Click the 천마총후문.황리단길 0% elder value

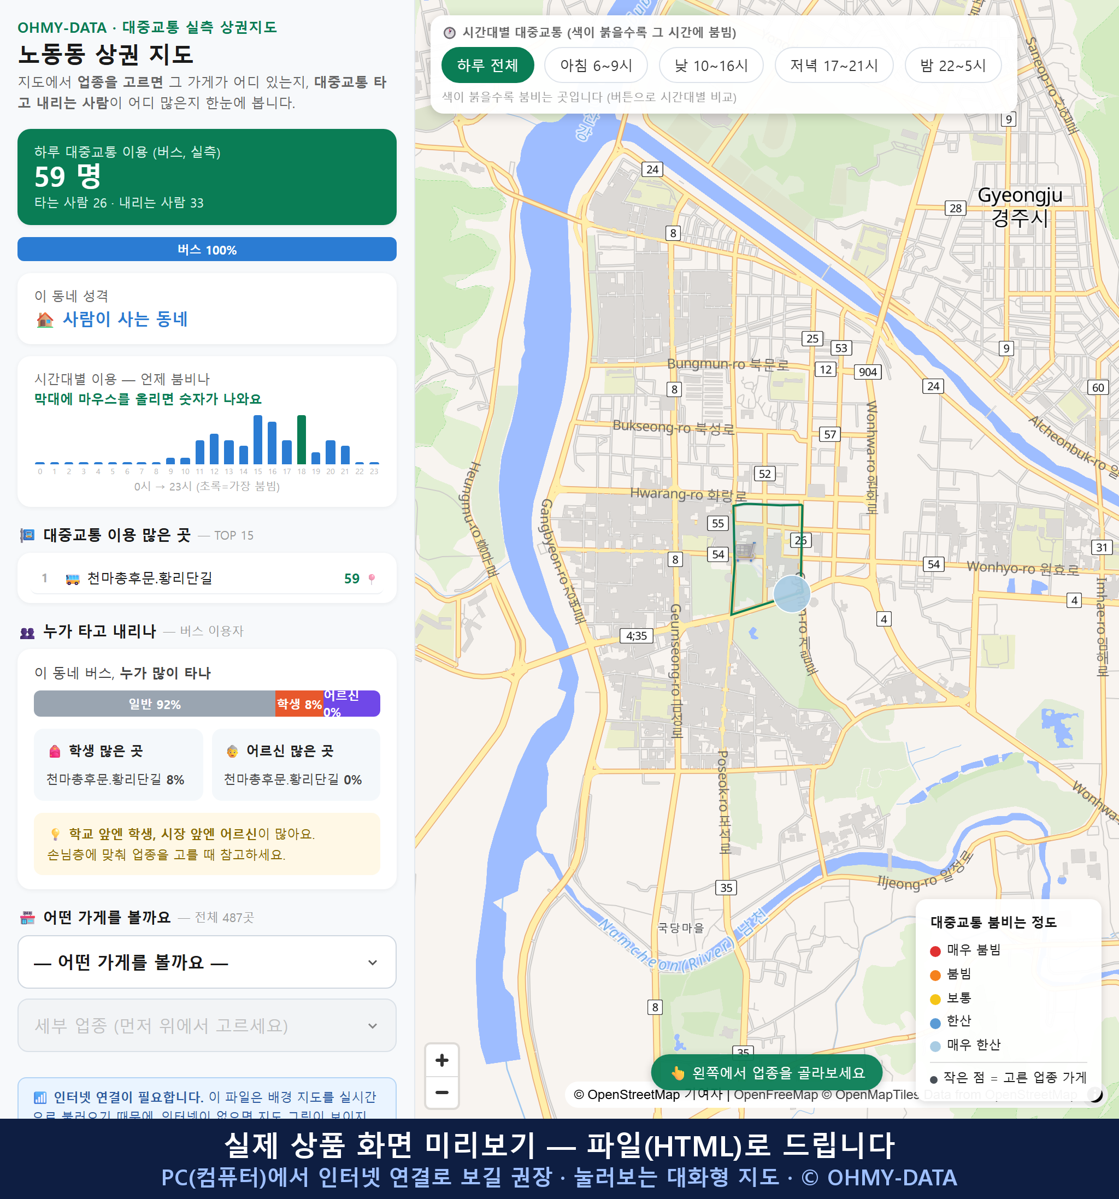click(292, 780)
